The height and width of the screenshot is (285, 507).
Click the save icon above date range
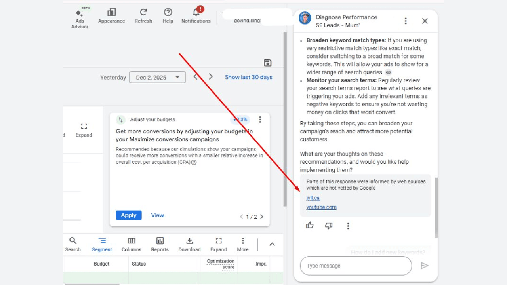(x=267, y=63)
